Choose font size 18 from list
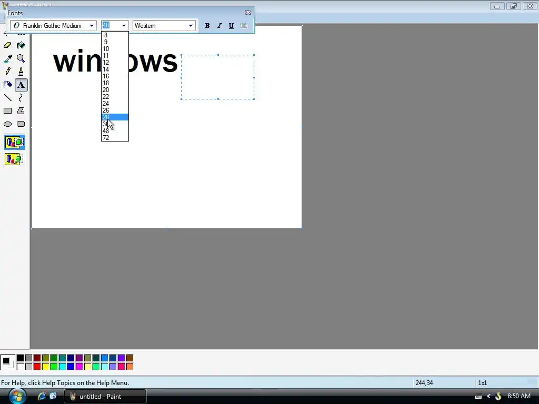The width and height of the screenshot is (539, 404). (x=115, y=83)
